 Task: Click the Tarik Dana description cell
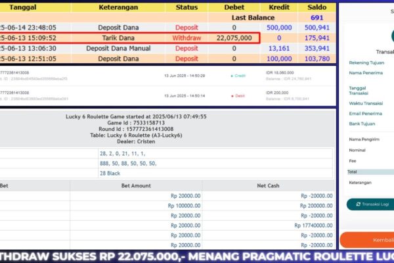point(118,38)
